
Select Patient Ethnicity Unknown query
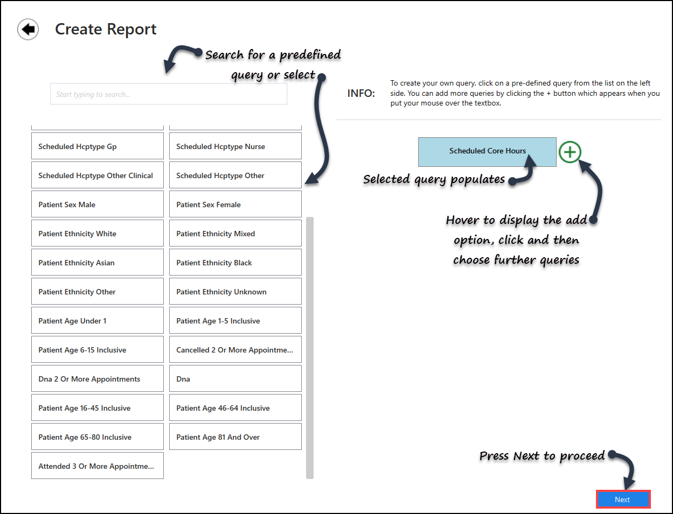[x=235, y=292]
